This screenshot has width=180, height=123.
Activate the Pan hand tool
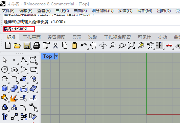[93, 45]
